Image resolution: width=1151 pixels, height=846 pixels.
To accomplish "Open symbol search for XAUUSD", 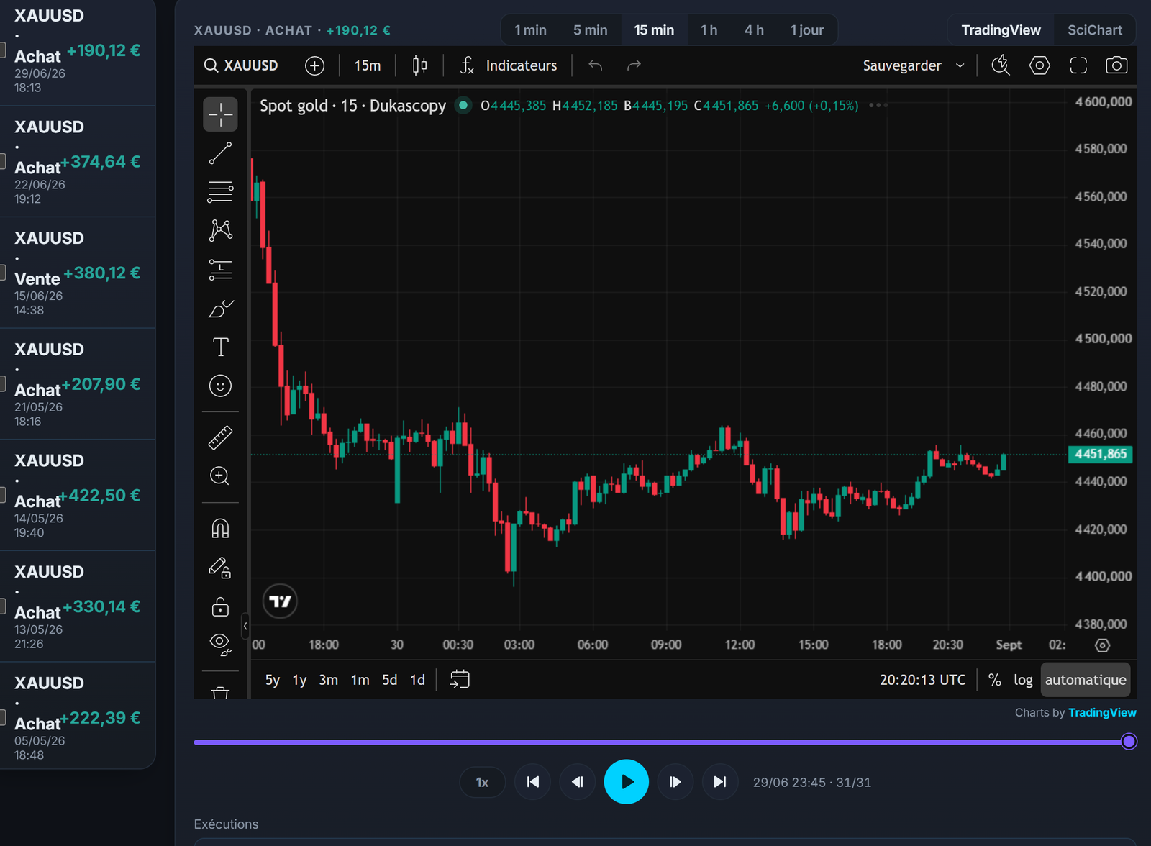I will (x=242, y=65).
